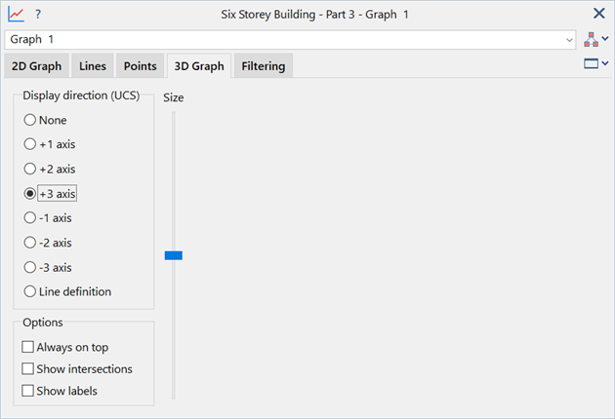Switch to the Lines tab
The image size is (615, 419).
93,66
